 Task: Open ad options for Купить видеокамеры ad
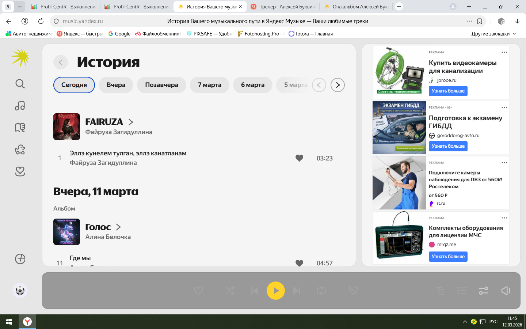click(x=504, y=52)
